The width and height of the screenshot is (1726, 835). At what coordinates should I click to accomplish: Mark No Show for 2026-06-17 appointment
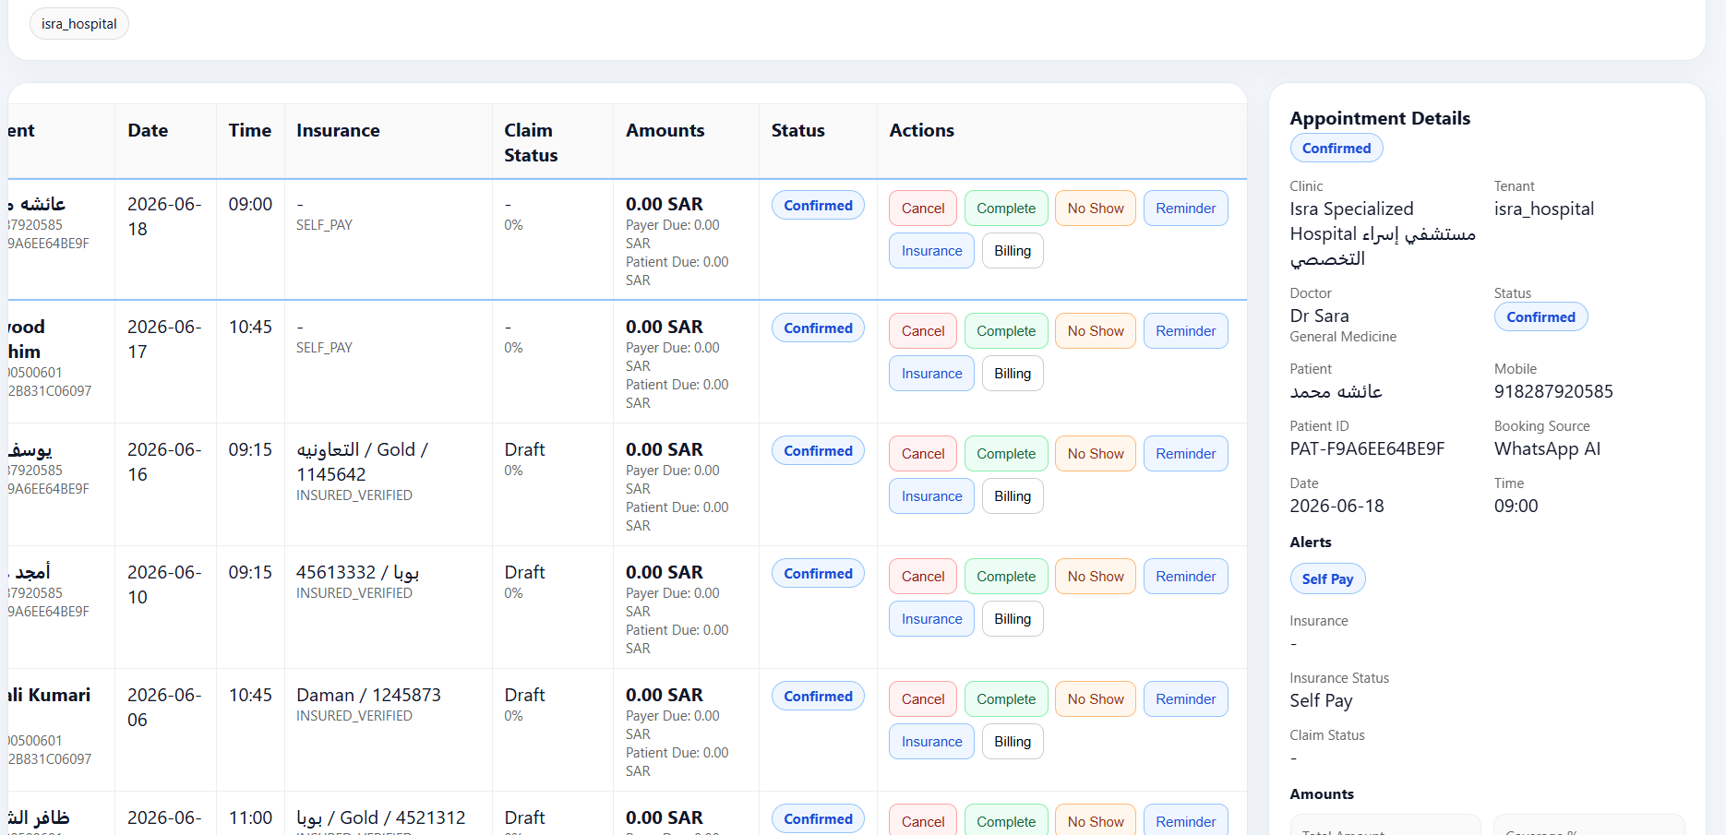point(1096,331)
